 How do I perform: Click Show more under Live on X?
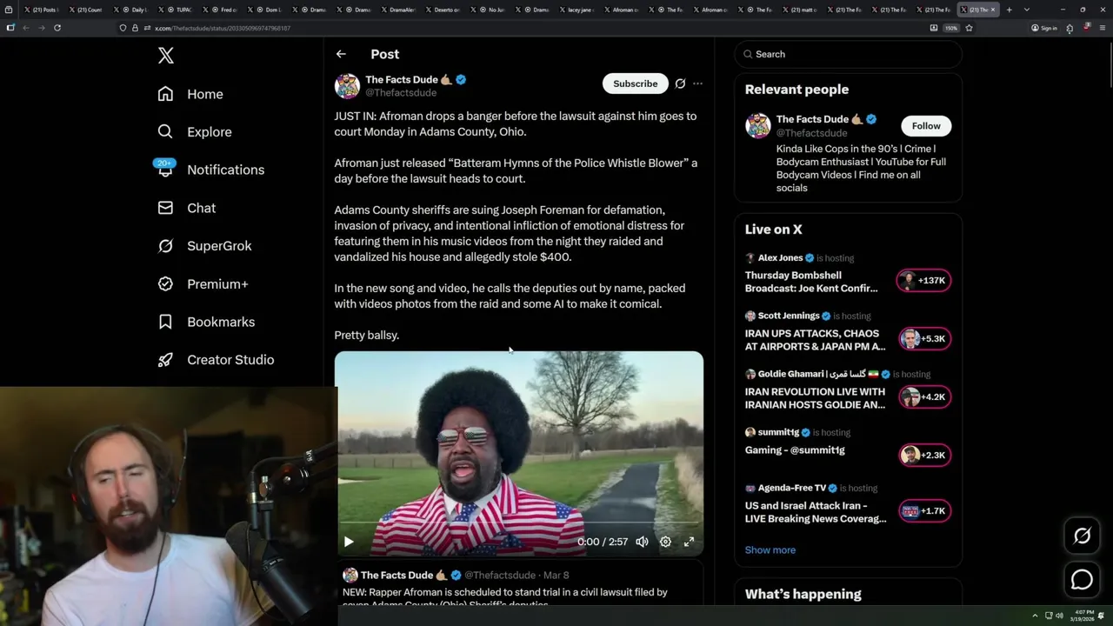click(770, 549)
